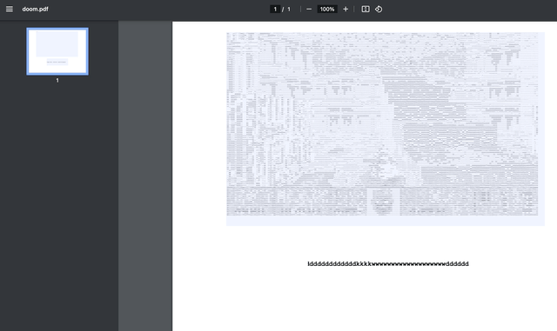557x331 pixels.
Task: Click the Doom status bar face box
Action: pyautogui.click(x=383, y=202)
